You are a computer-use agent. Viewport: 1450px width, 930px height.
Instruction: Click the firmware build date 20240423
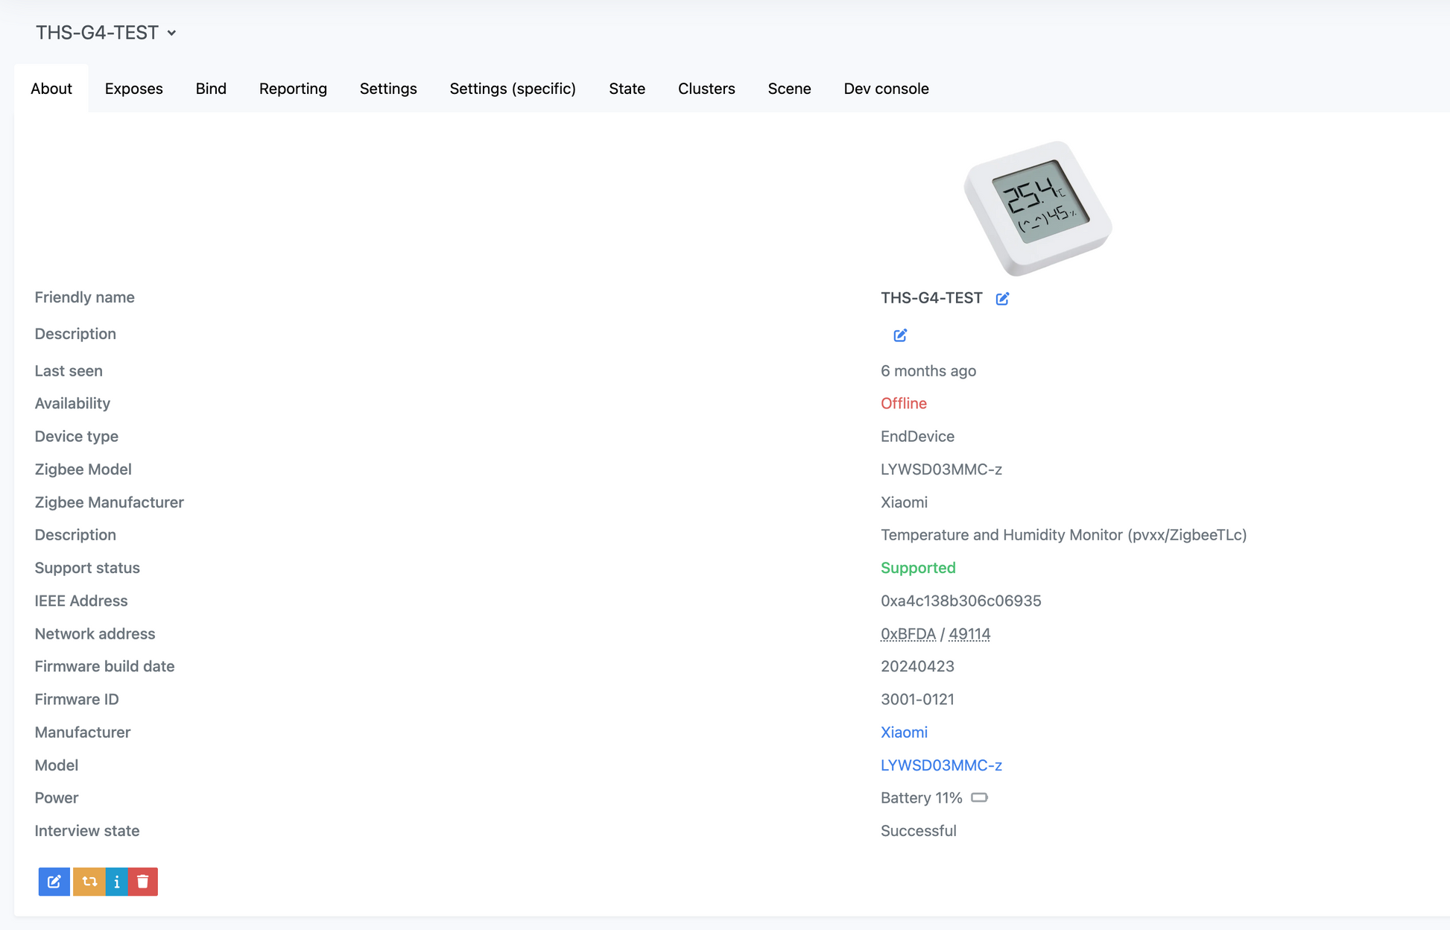click(x=917, y=666)
